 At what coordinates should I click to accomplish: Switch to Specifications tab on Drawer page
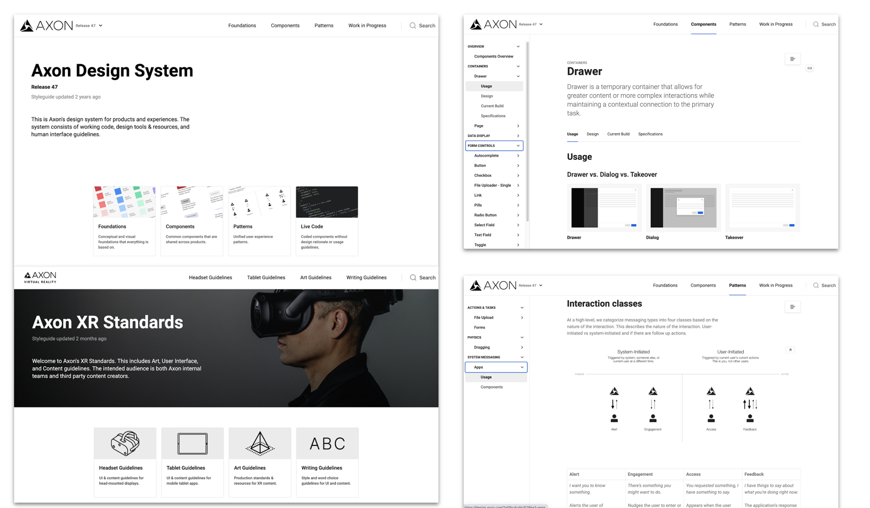coord(650,134)
